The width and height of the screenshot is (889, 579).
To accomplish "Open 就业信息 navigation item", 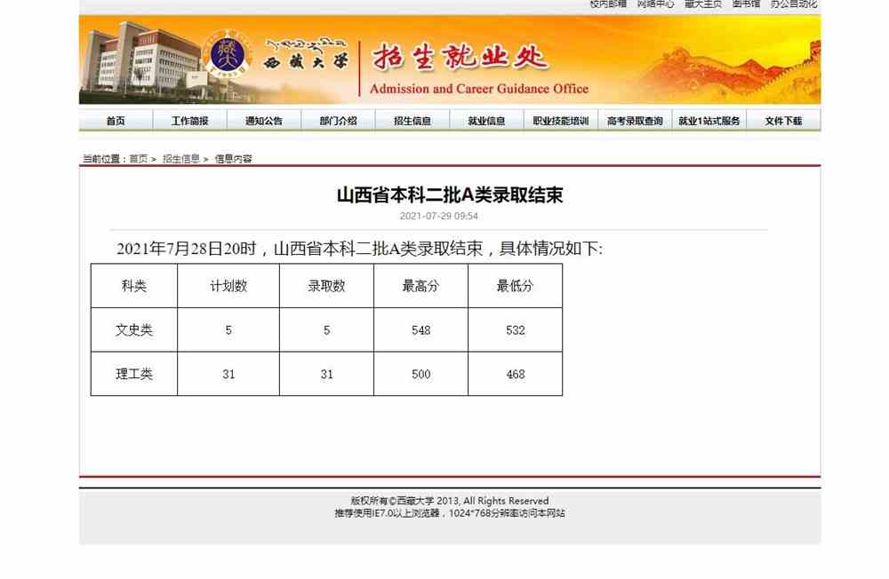I will pos(486,121).
